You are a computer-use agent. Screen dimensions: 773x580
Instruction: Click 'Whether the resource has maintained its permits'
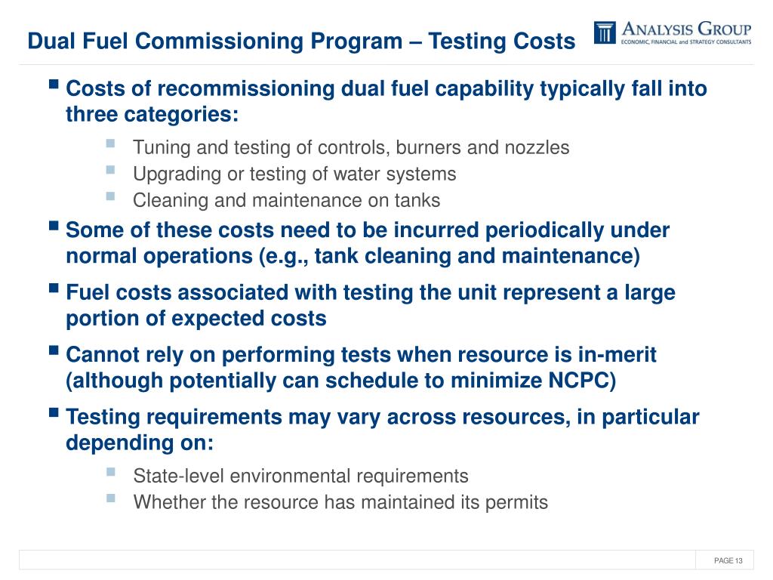point(340,502)
